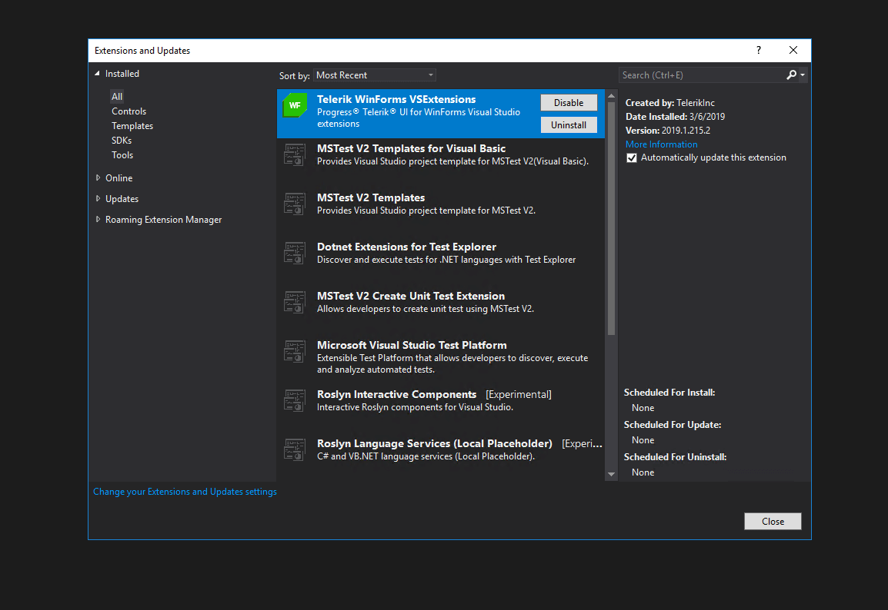Disable the Telerik WinForms extension

569,102
